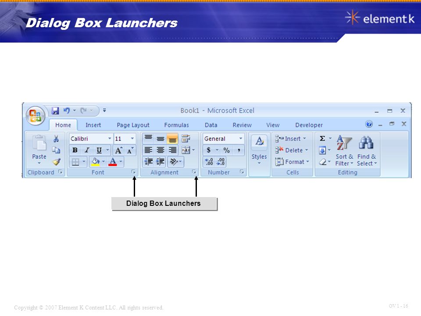Expand the Fill Color palette arrow
The width and height of the screenshot is (421, 316).
pyautogui.click(x=103, y=162)
